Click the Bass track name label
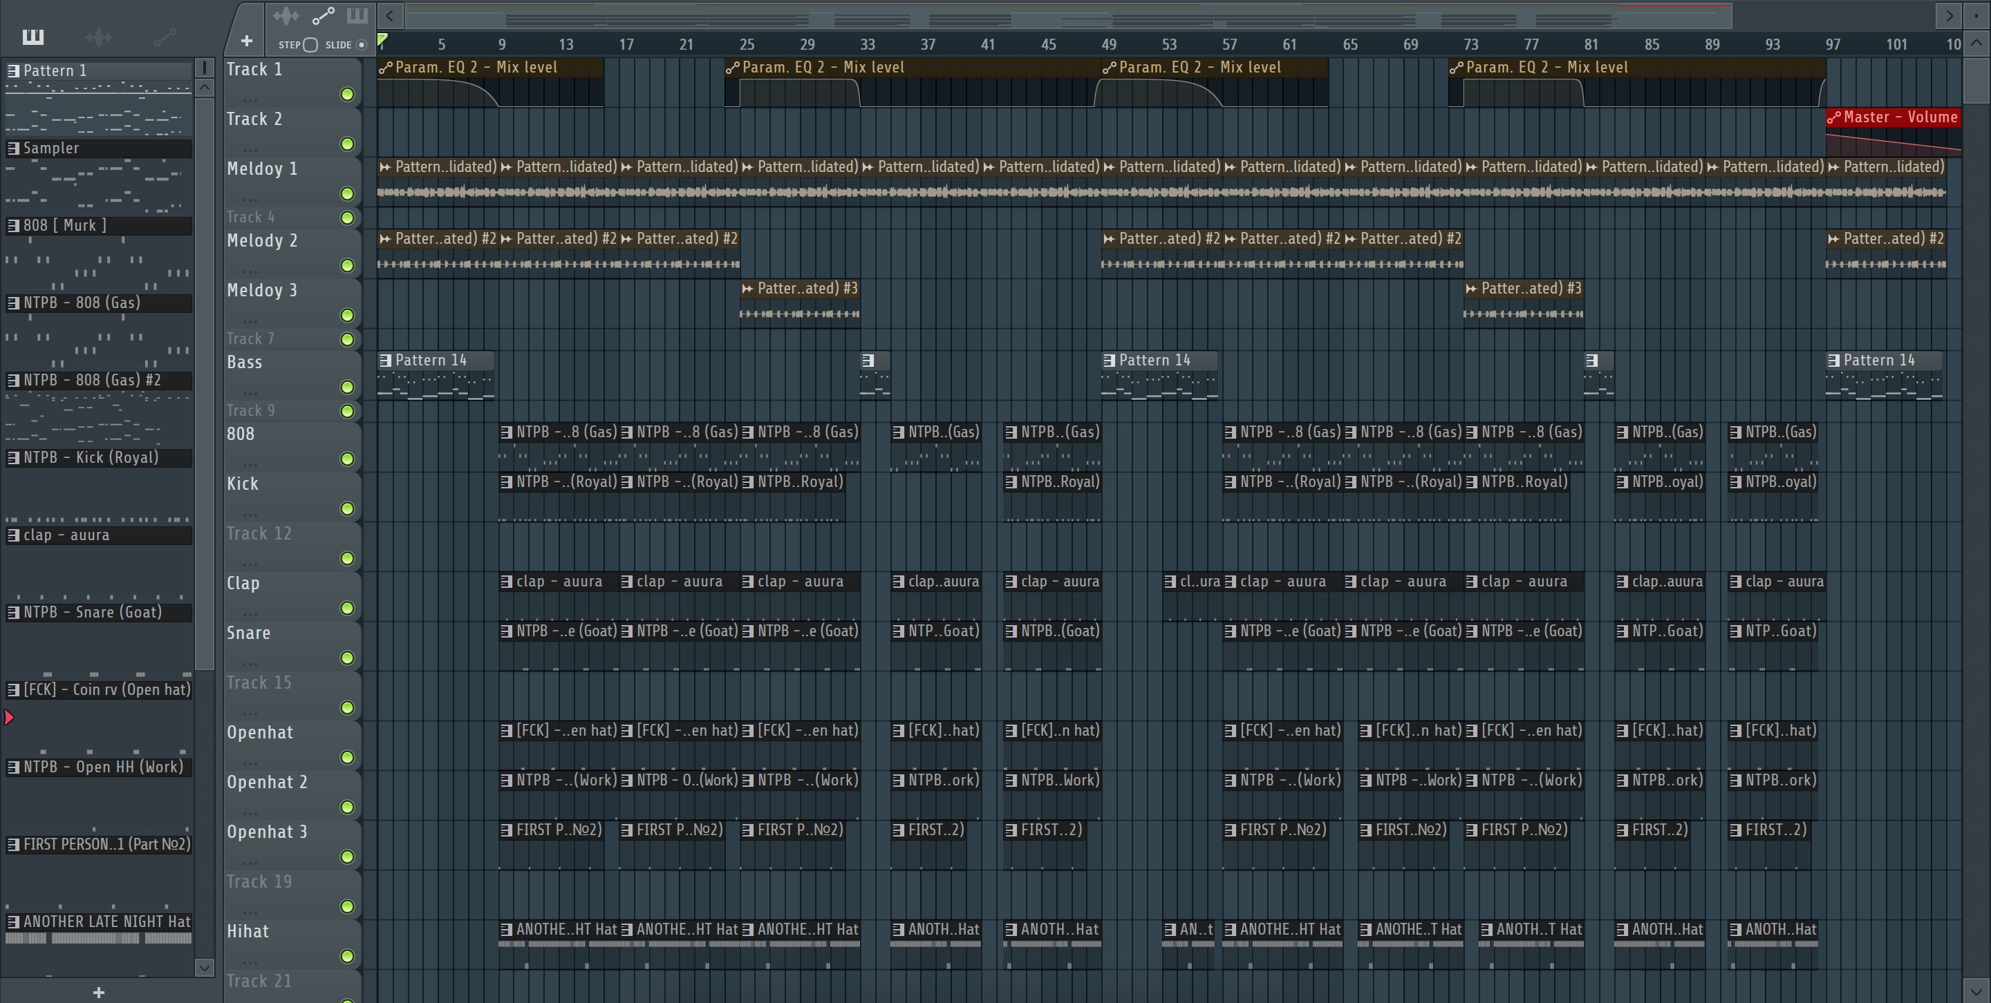Viewport: 1991px width, 1003px height. point(244,362)
